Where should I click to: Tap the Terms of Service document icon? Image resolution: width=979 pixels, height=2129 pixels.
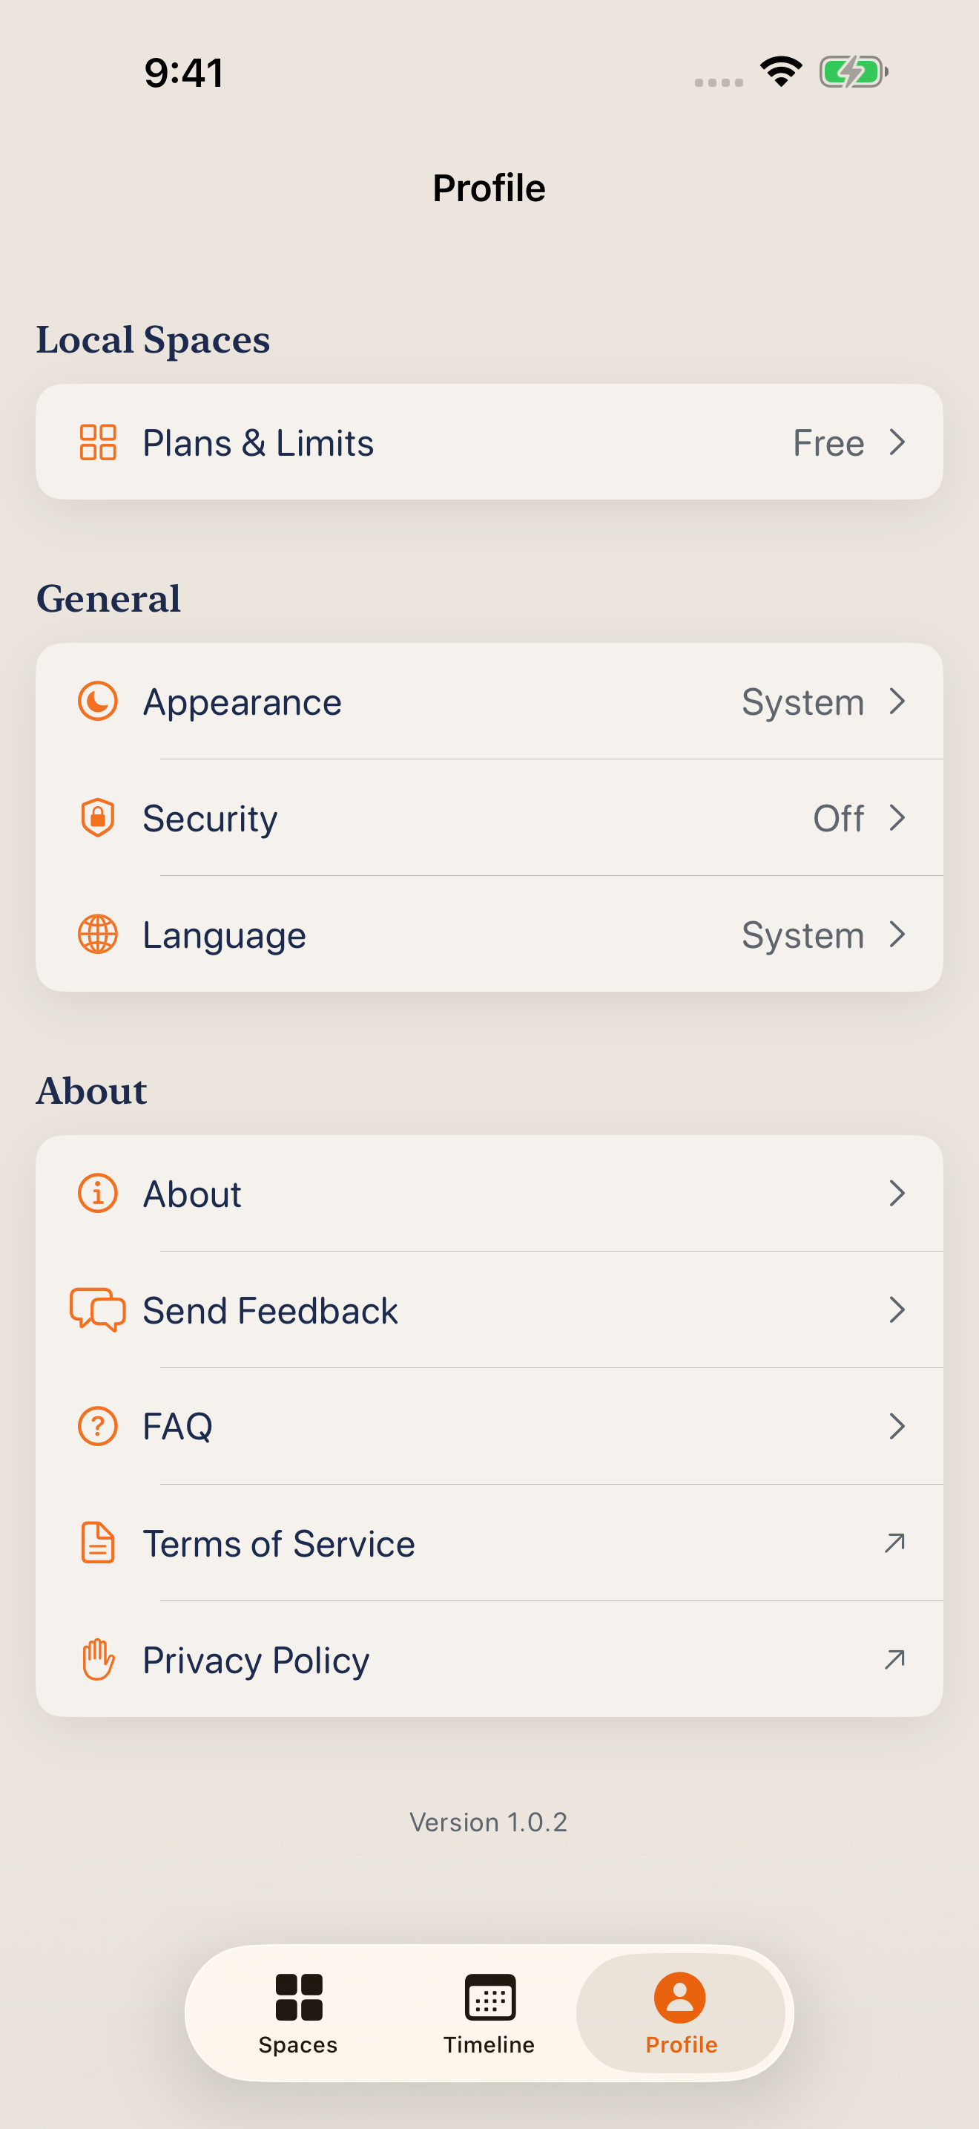tap(97, 1543)
